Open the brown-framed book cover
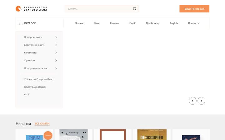The image size is (225, 140). (x=112, y=135)
